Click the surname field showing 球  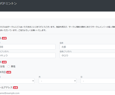click(28, 47)
